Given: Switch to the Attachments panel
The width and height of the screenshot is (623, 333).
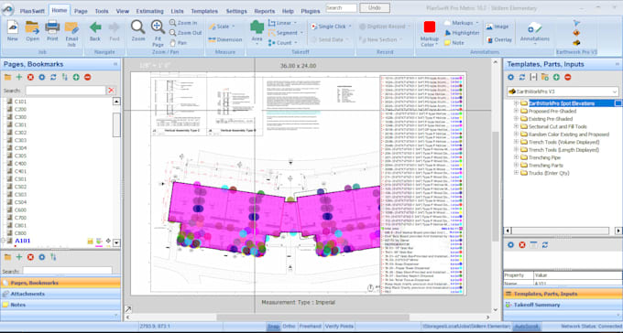Looking at the screenshot, I should 60,294.
